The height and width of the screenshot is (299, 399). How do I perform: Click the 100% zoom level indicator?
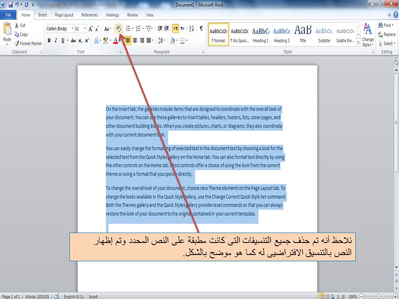click(352, 297)
